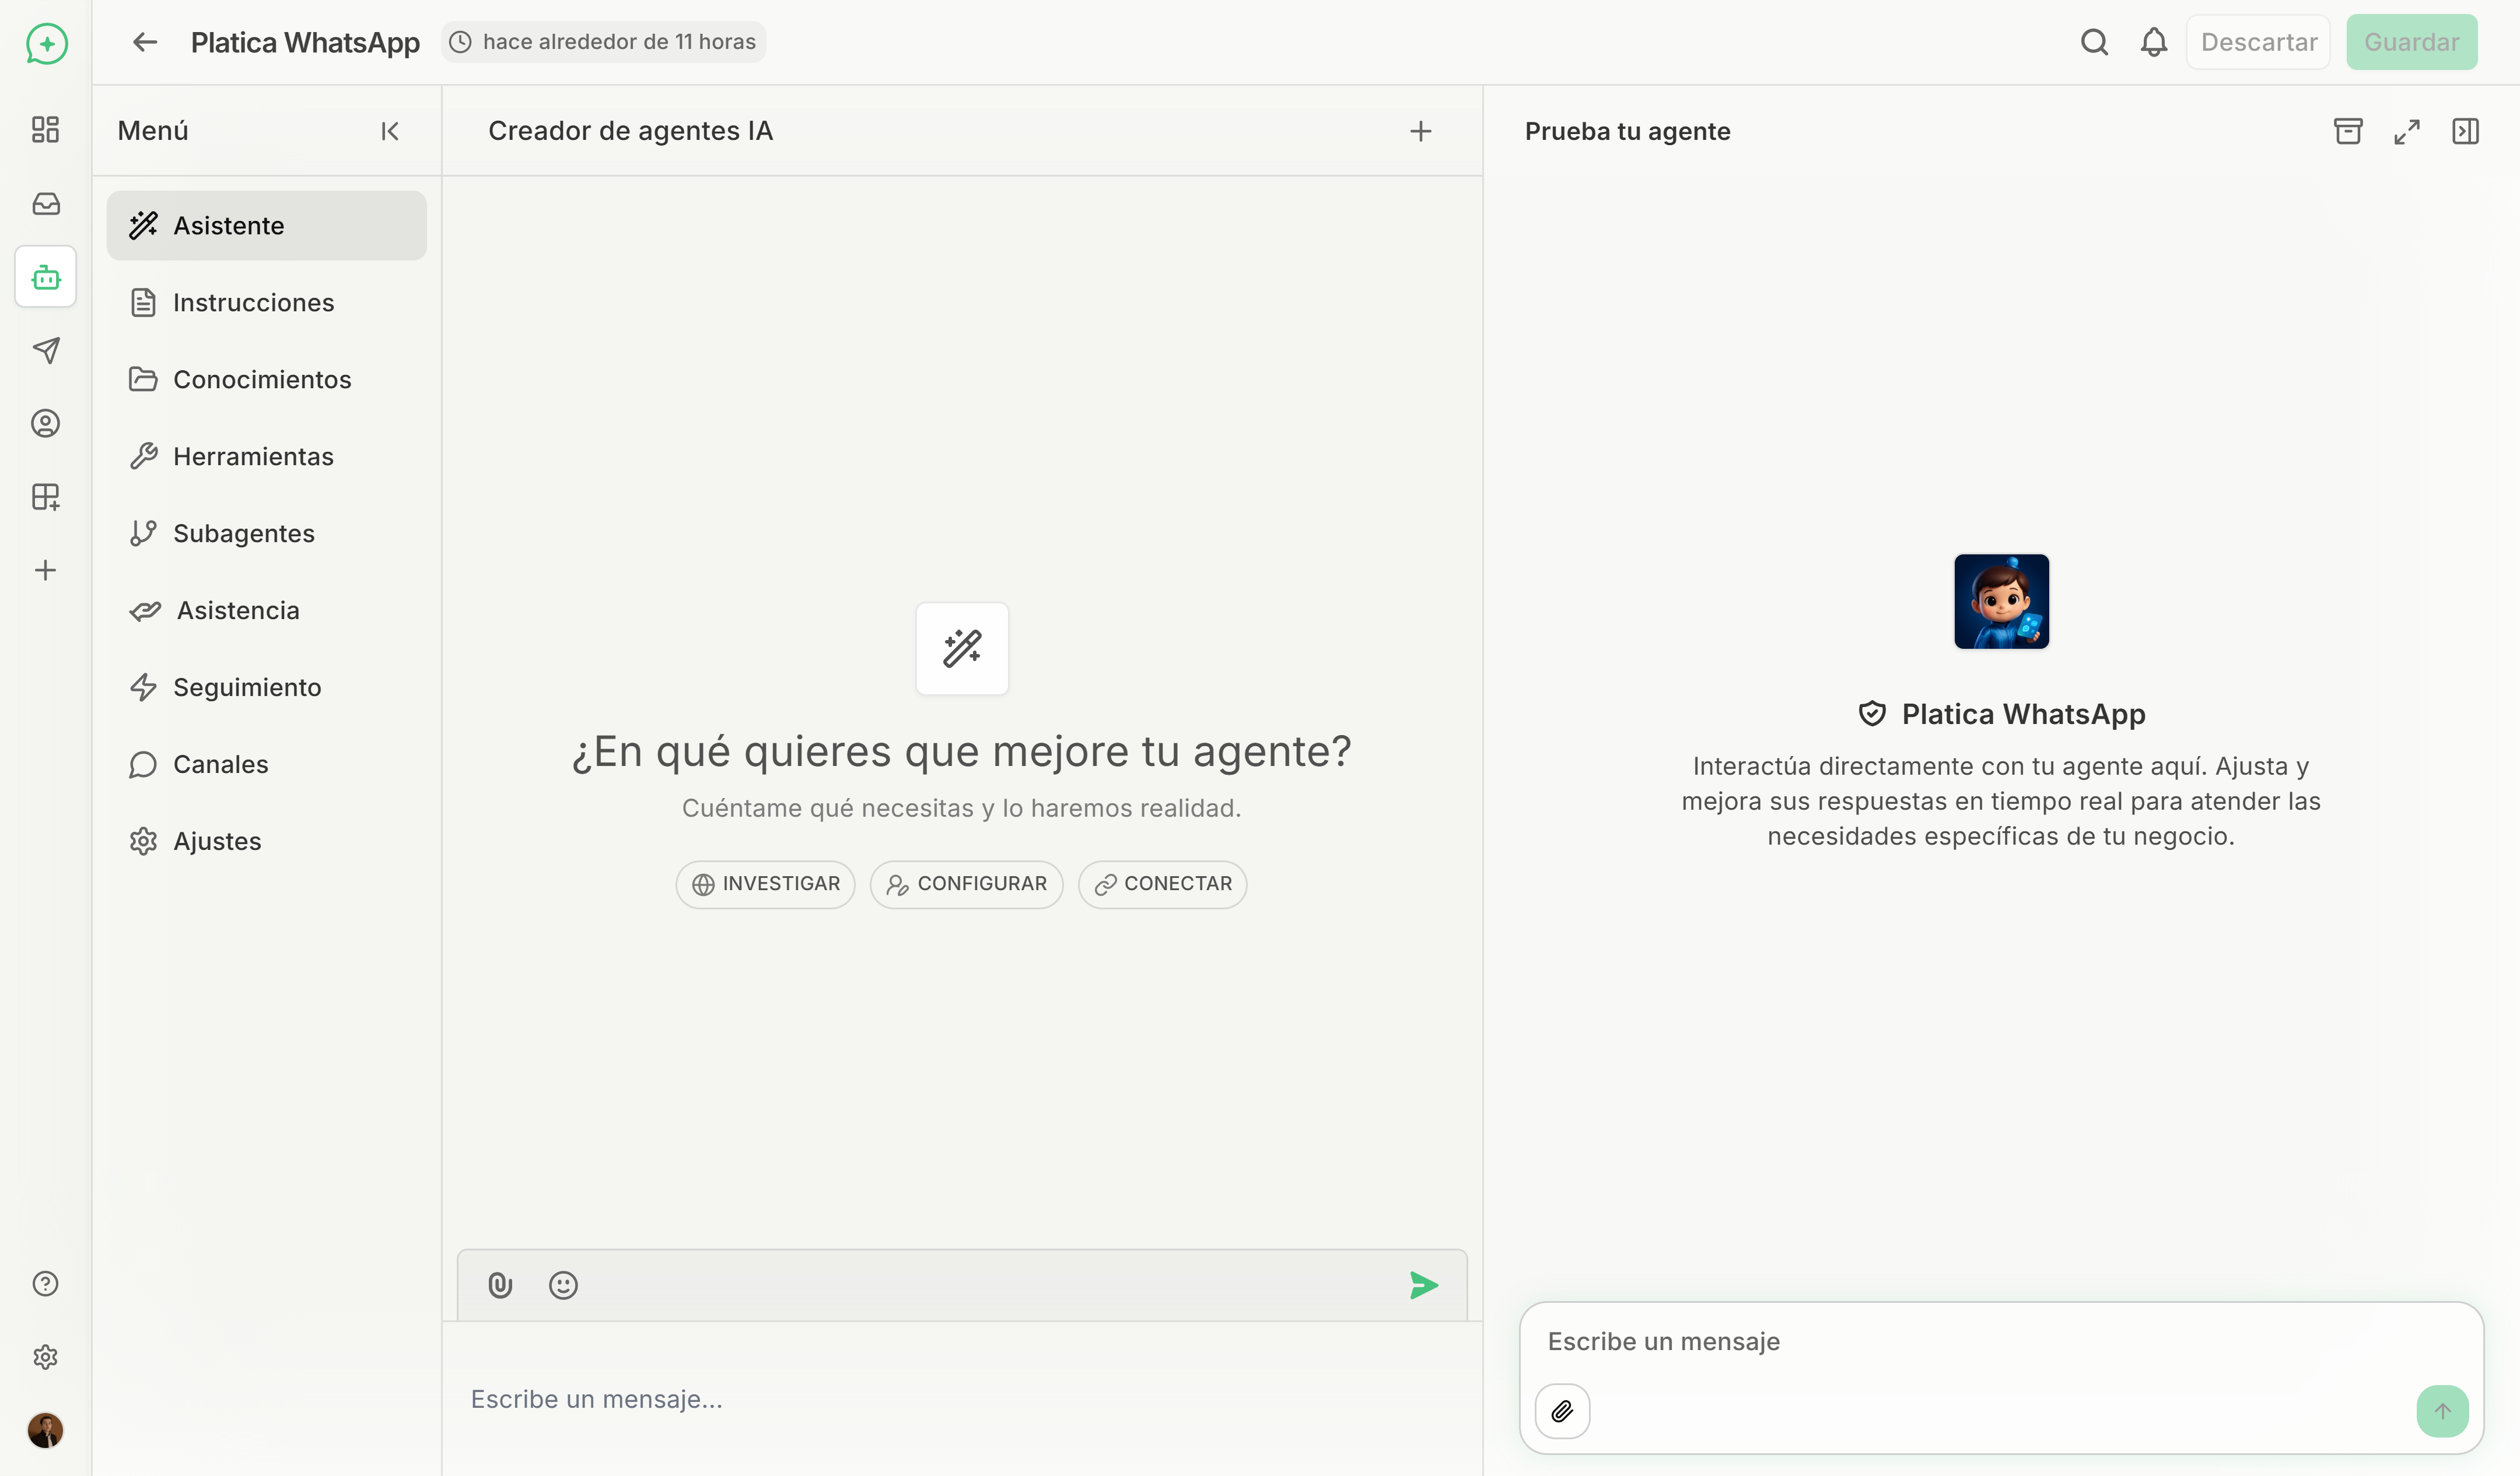
Task: Select the AI agents robot icon
Action: coord(46,277)
